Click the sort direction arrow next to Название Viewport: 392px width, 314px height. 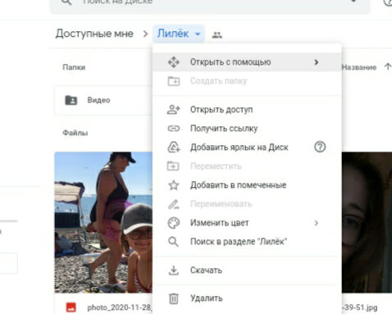pyautogui.click(x=387, y=66)
